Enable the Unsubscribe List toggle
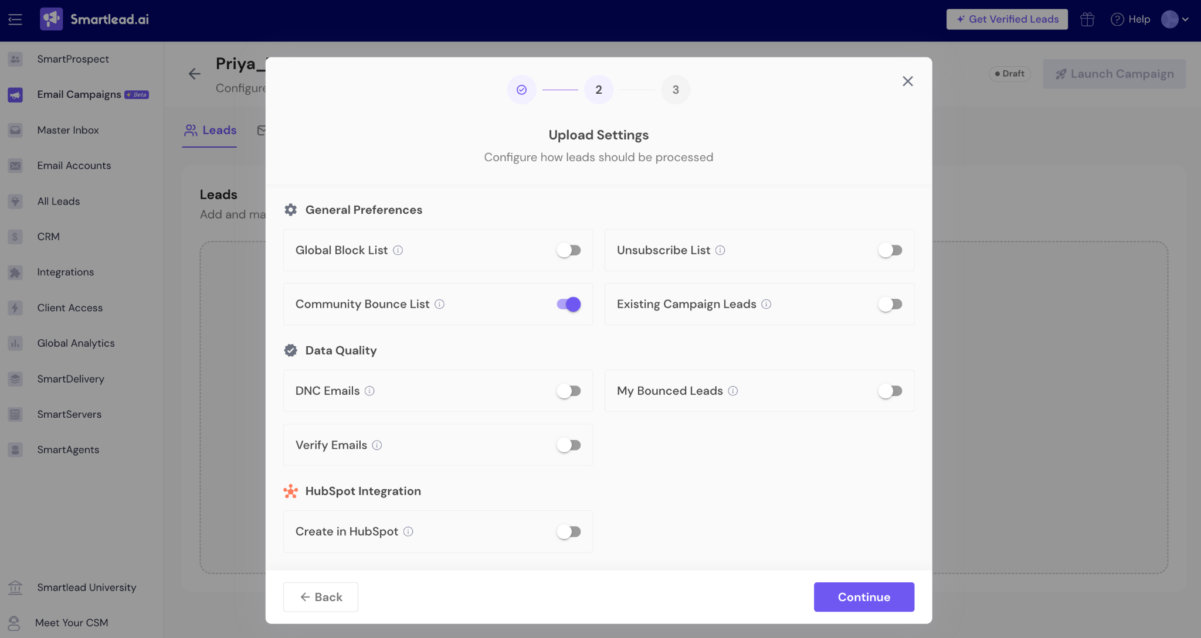The width and height of the screenshot is (1201, 638). [x=890, y=250]
